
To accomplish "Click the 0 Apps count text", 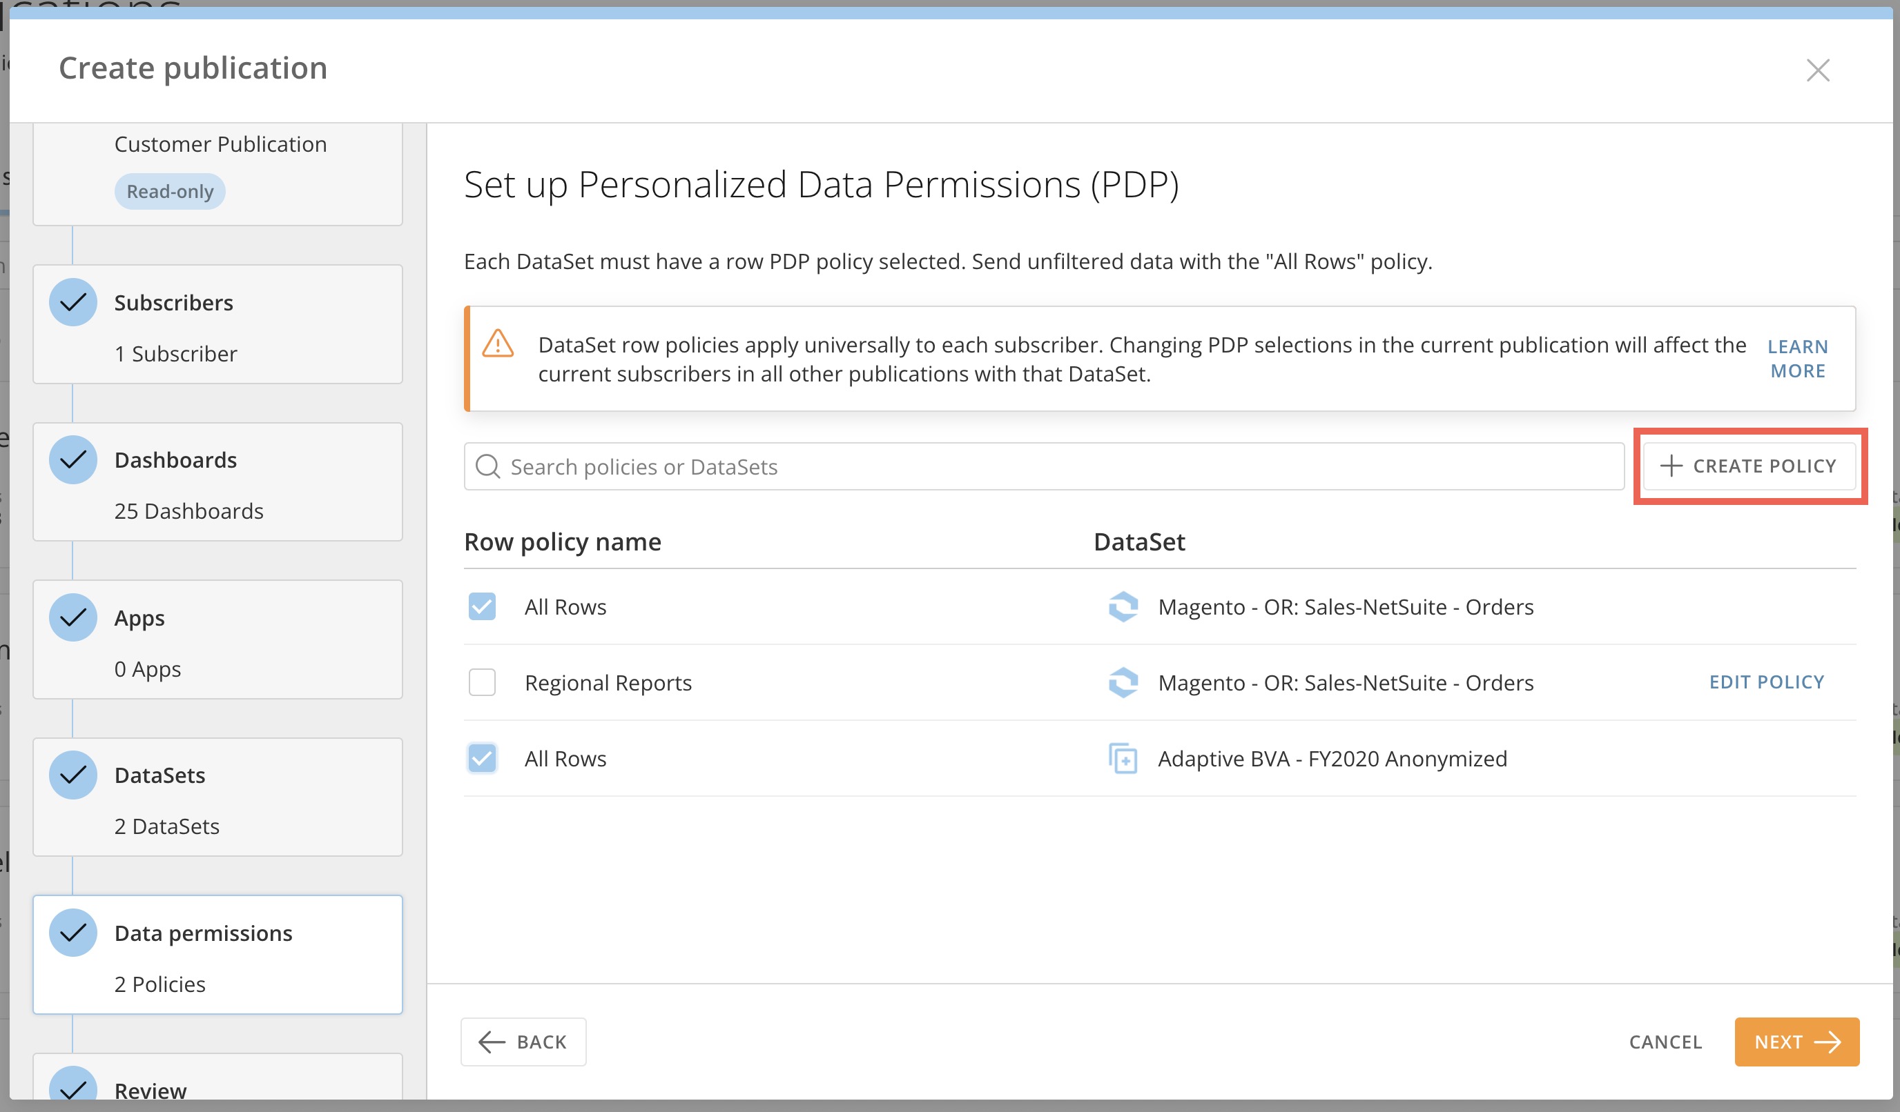I will [148, 669].
